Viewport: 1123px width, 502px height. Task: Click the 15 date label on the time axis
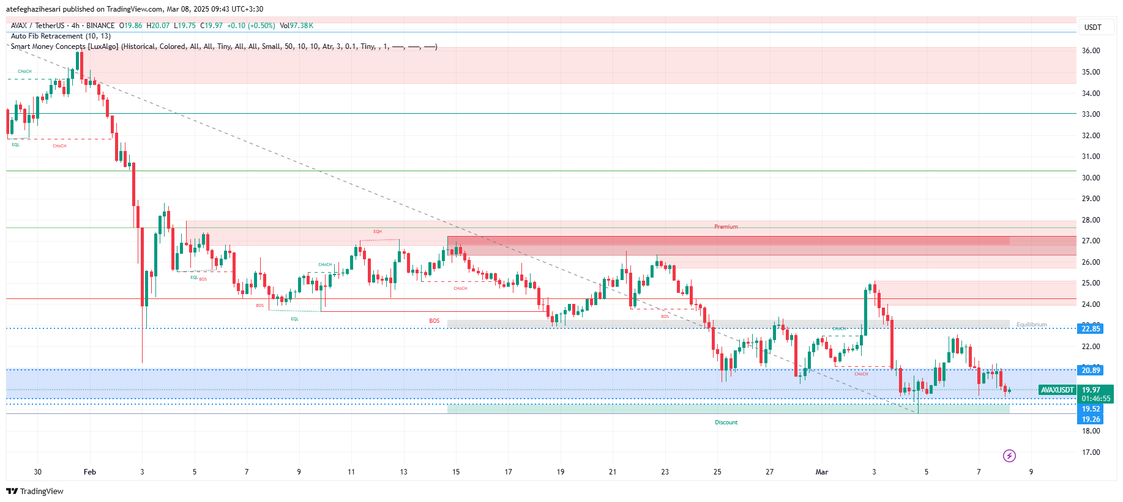pyautogui.click(x=456, y=472)
